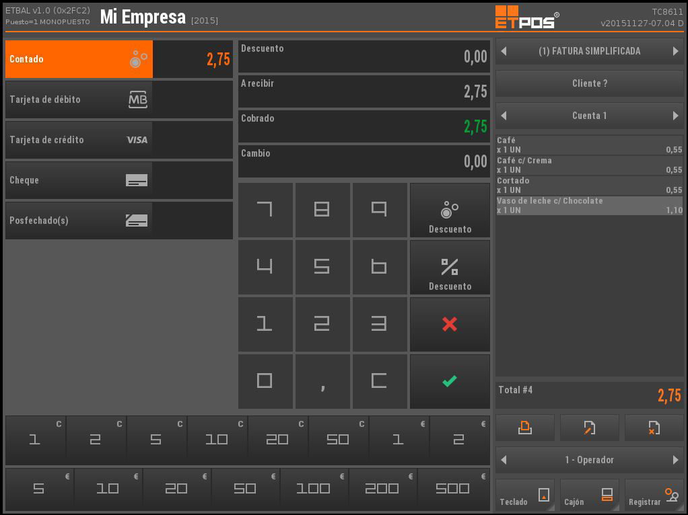Screen dimensions: 688x515
Task: Add 20 euro note amount
Action: point(177,489)
